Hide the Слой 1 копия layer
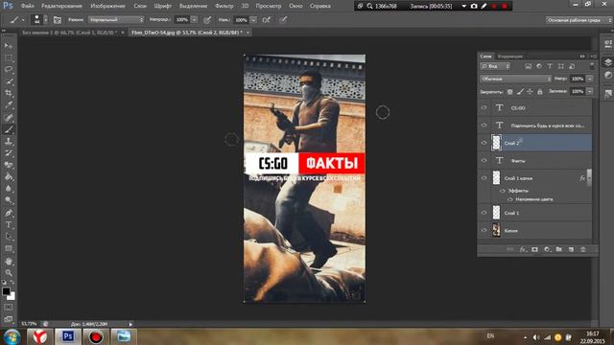The height and width of the screenshot is (345, 614). [484, 178]
